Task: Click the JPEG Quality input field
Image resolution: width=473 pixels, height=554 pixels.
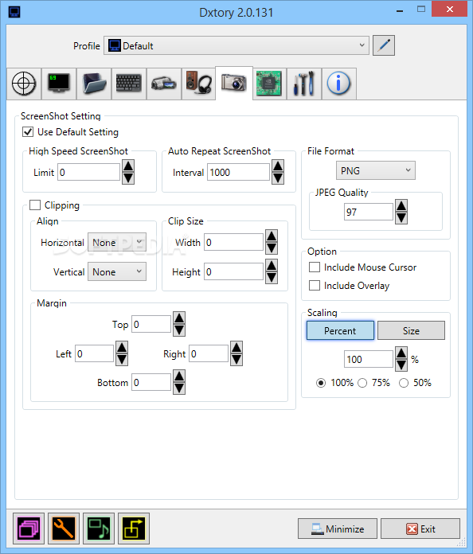Action: 369,212
